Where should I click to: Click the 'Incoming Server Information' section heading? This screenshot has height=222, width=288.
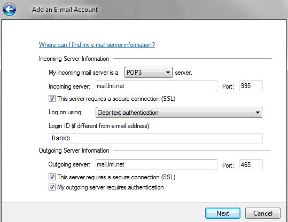(x=74, y=59)
